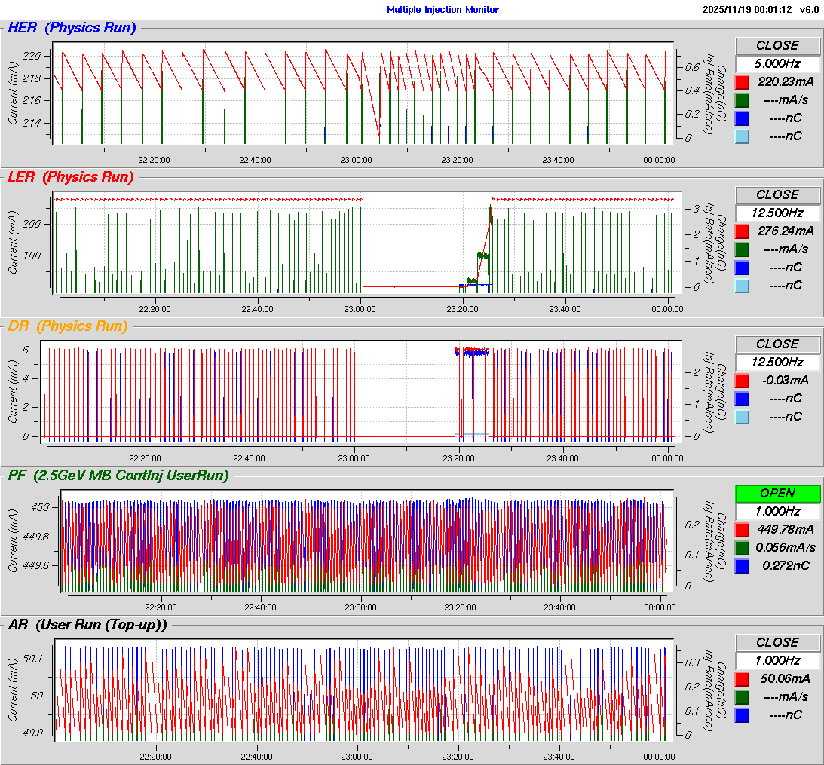Click the LER CLOSE status button
Image resolution: width=824 pixels, height=765 pixels.
[x=777, y=195]
